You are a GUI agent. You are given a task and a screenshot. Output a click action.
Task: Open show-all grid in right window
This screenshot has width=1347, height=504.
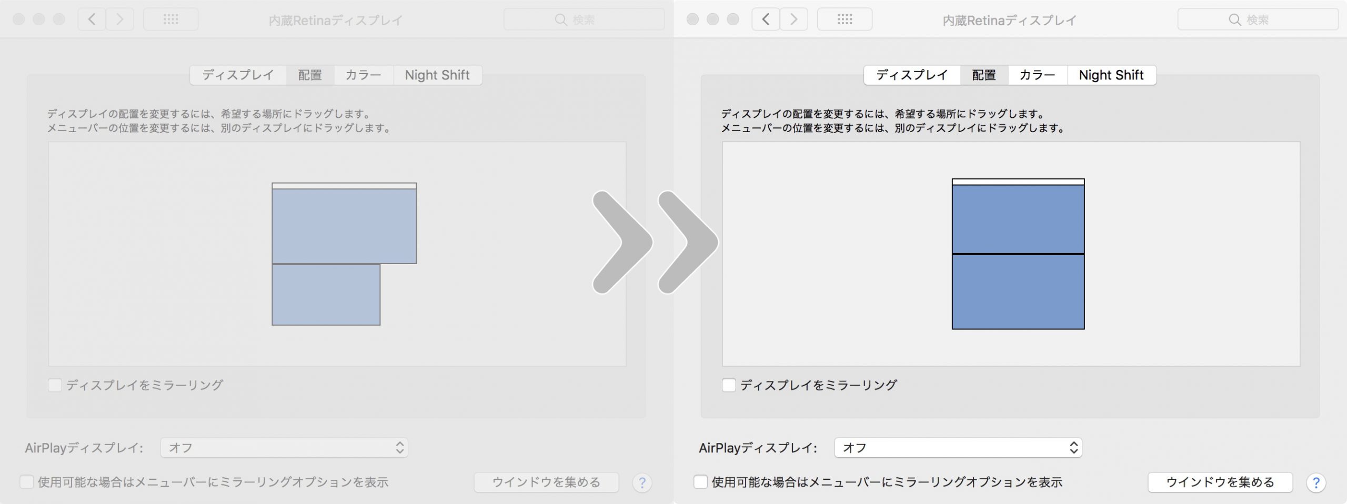(845, 19)
